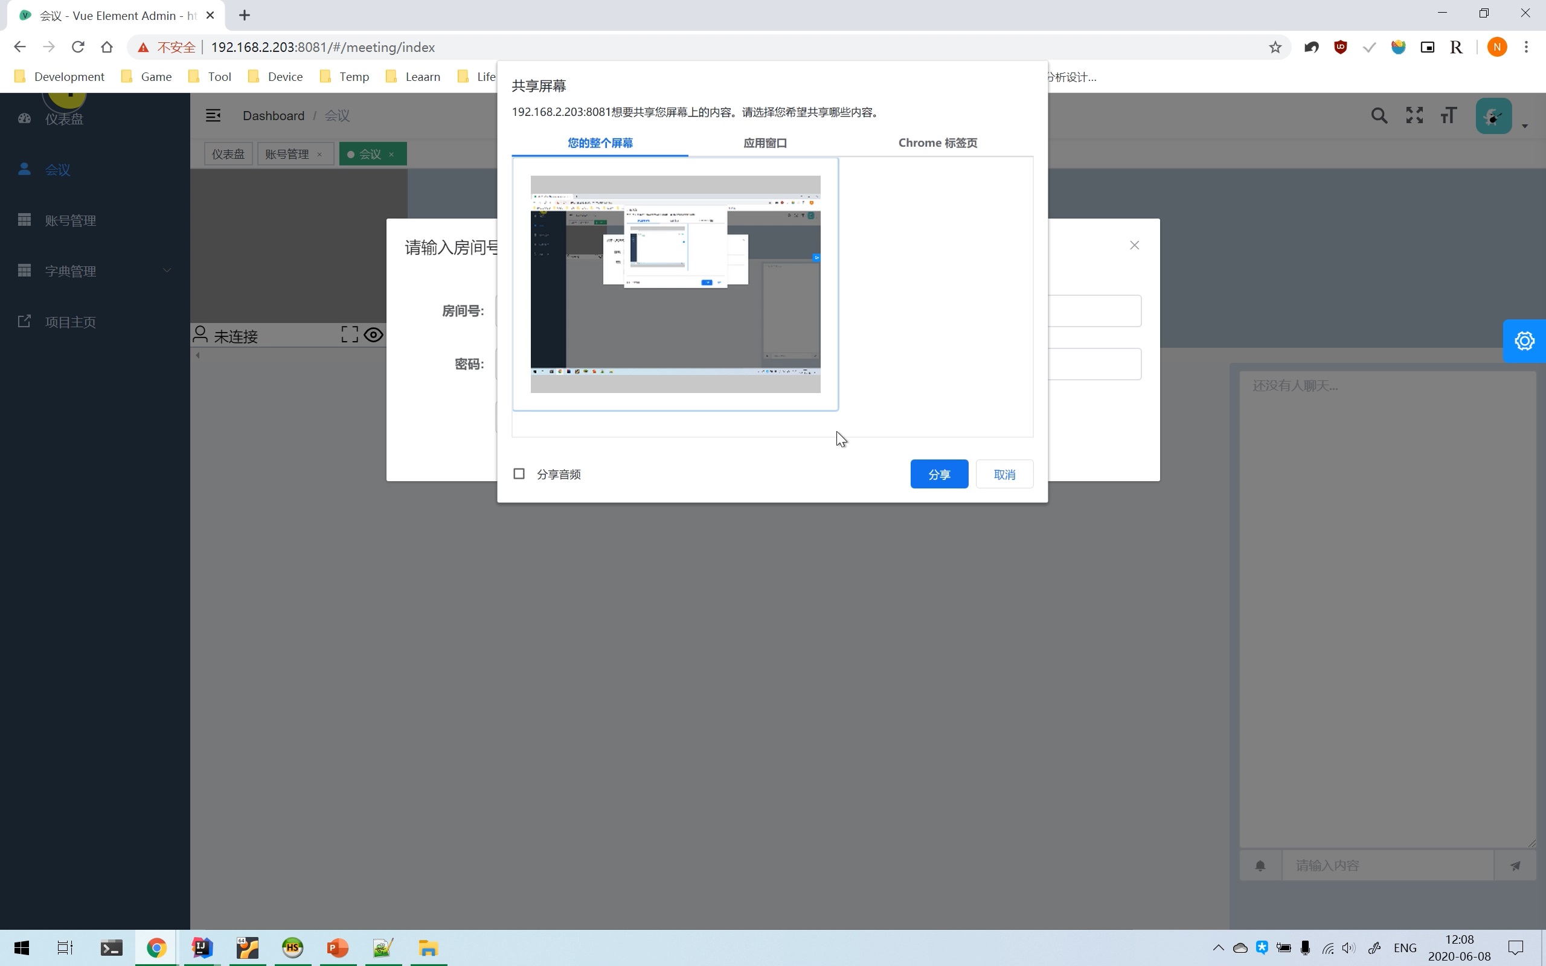Toggle fullscreen with the navbar screenfull icon
1546x966 pixels.
point(1414,116)
